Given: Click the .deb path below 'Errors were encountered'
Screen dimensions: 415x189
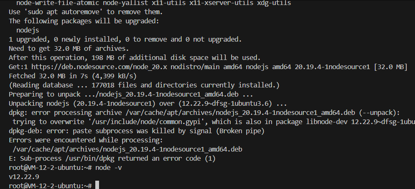Looking at the screenshot, I should click(127, 149).
